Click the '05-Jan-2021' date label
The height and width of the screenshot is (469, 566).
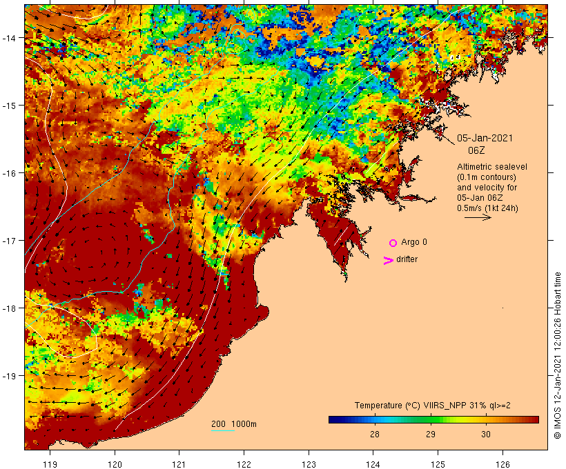[485, 138]
